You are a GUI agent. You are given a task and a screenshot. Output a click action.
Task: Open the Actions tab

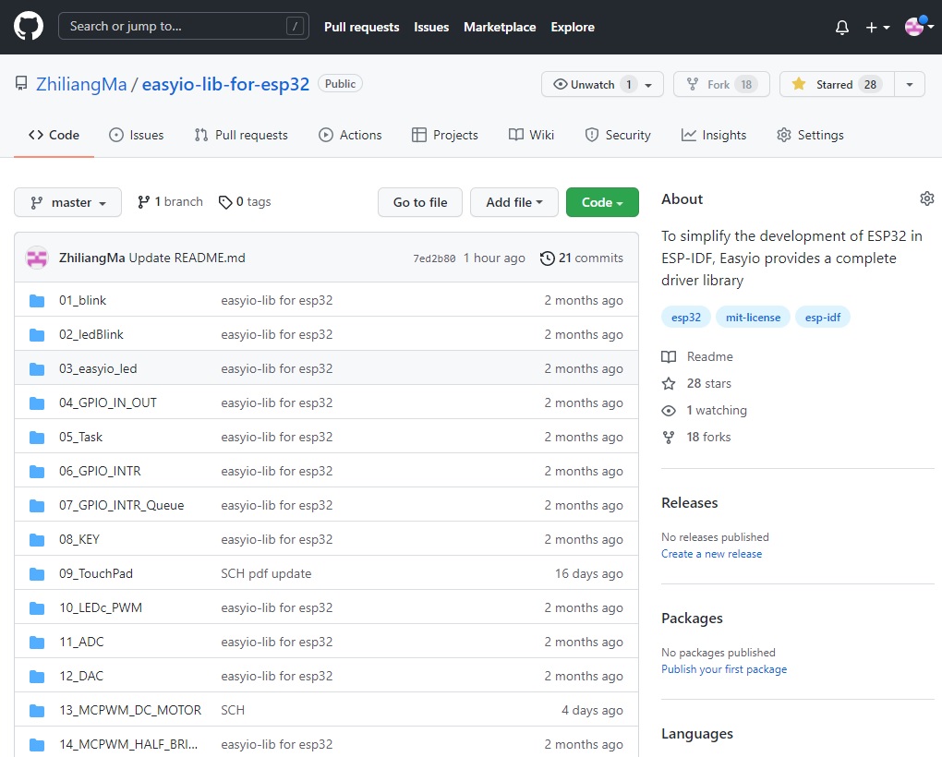350,135
